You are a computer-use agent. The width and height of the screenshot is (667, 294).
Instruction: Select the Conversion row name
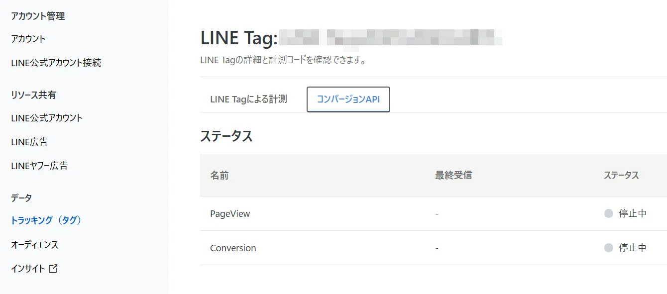(x=233, y=248)
